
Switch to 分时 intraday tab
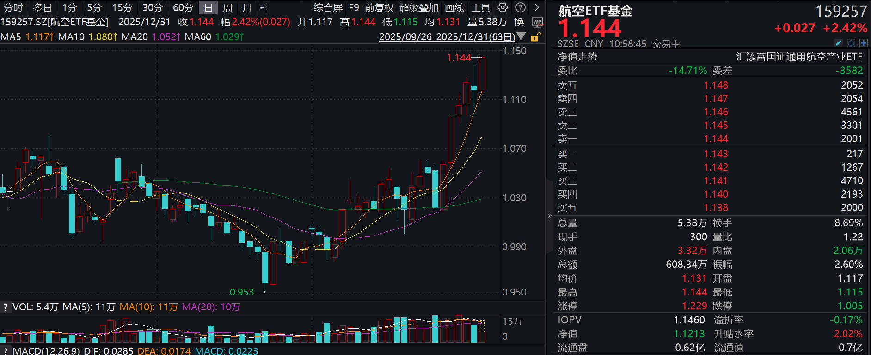coord(13,7)
